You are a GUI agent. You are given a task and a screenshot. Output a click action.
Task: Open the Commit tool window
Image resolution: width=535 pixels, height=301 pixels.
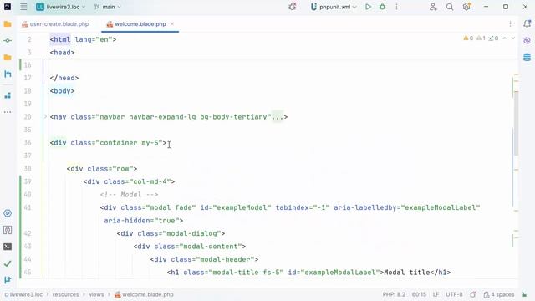point(8,41)
